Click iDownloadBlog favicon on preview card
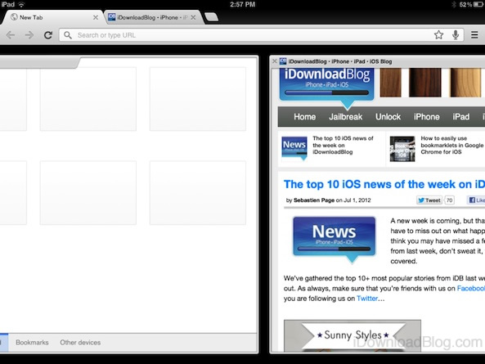The width and height of the screenshot is (485, 364). [283, 61]
